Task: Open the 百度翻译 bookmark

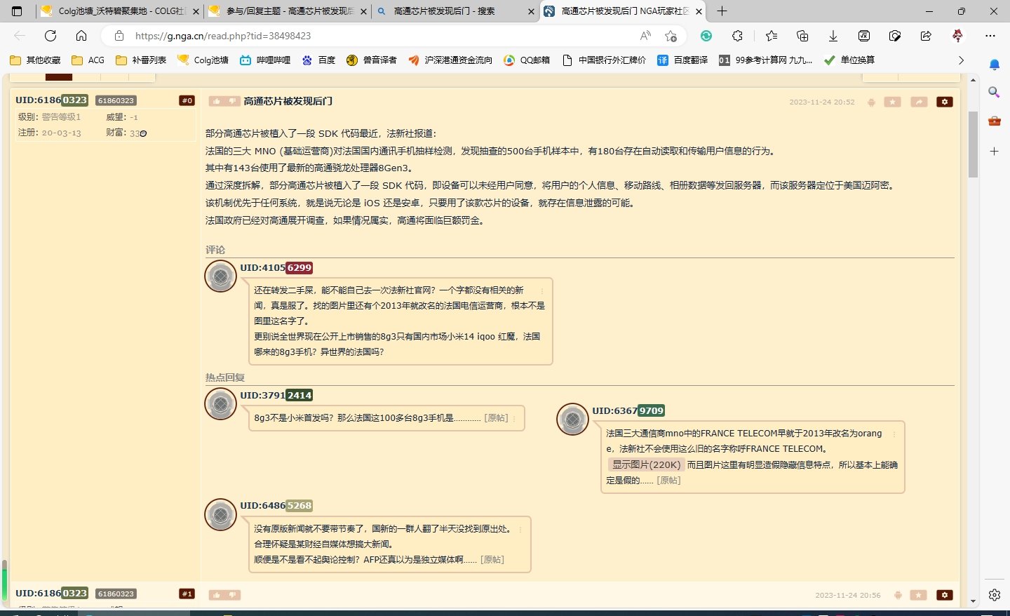Action: coord(682,60)
